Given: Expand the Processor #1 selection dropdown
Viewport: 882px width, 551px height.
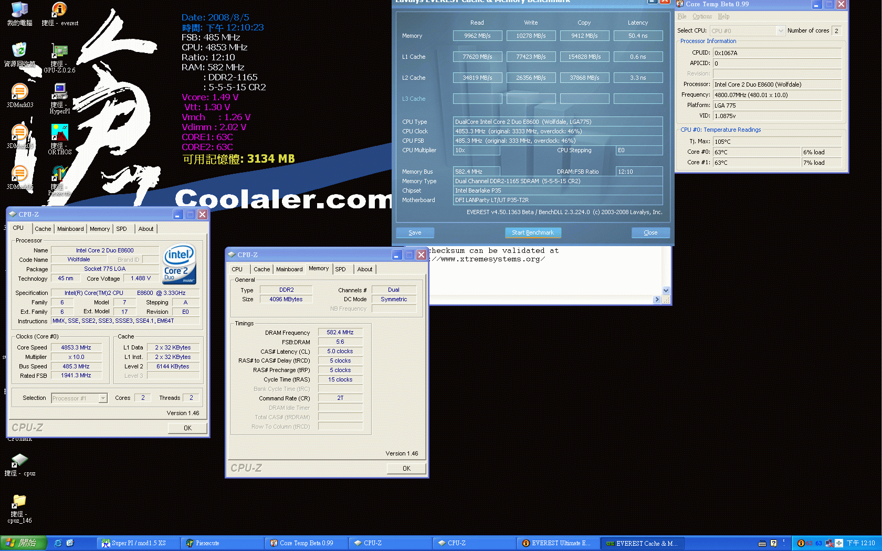Looking at the screenshot, I should [x=103, y=398].
